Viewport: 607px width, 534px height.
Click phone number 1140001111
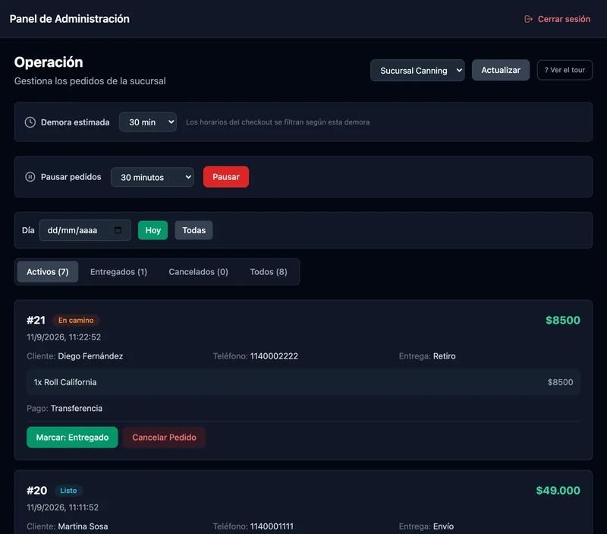tap(272, 526)
